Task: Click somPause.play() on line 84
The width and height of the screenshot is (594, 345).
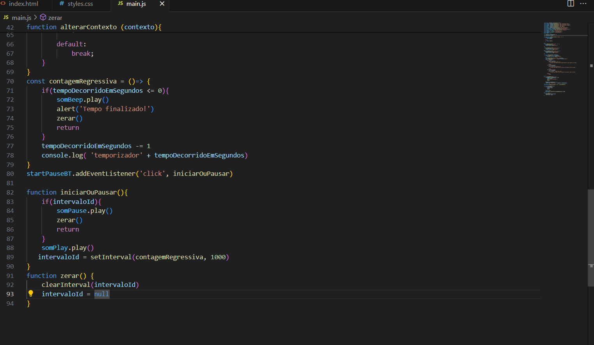Action: coord(85,211)
